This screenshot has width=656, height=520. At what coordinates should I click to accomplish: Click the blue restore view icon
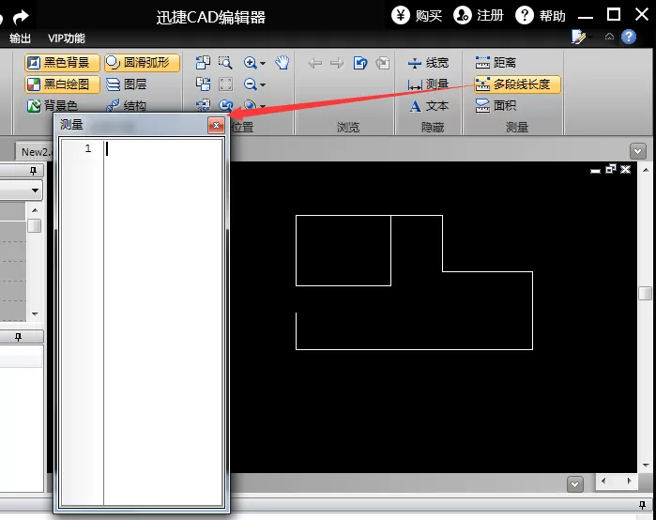tap(360, 63)
